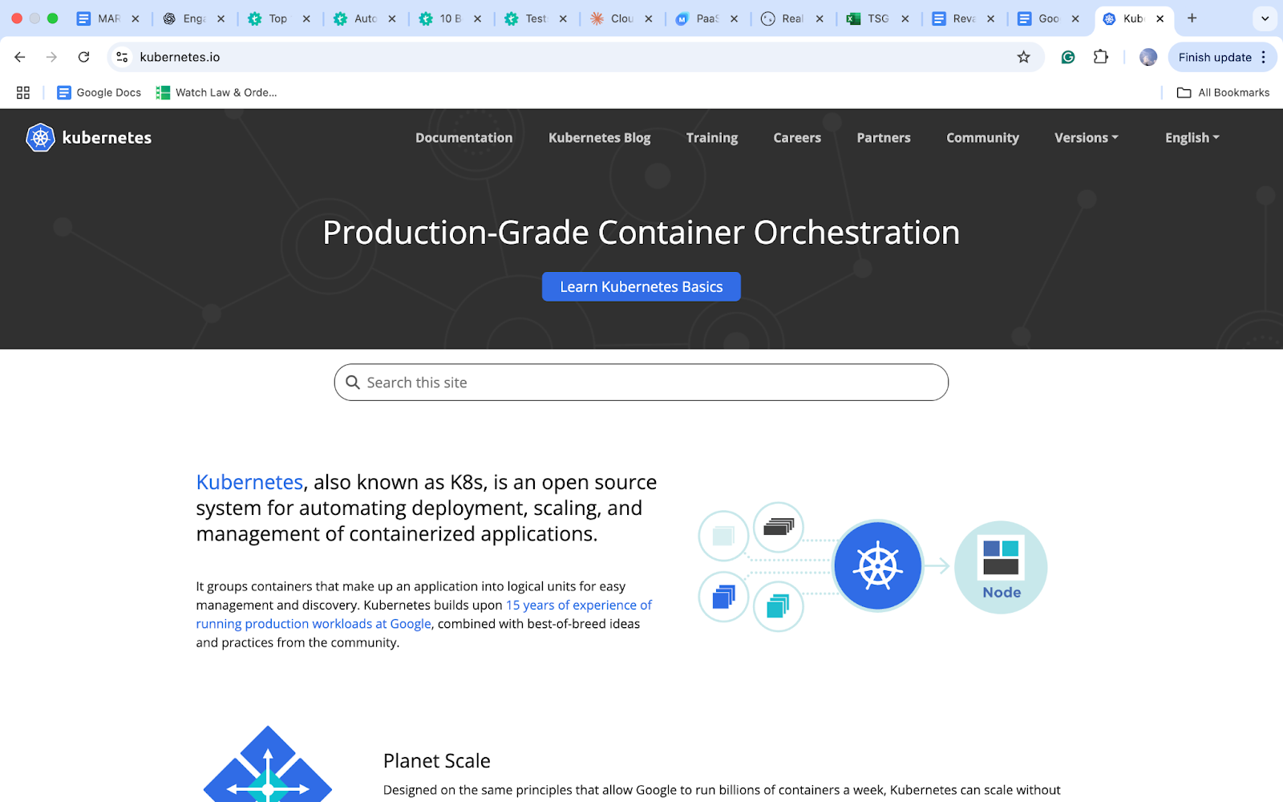Switch to the Enga browser tab
This screenshot has height=802, width=1283.
(194, 18)
